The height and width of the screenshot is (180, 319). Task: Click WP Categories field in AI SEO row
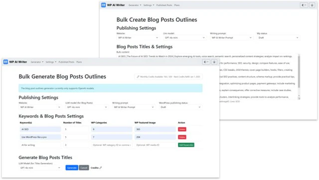coord(112,129)
